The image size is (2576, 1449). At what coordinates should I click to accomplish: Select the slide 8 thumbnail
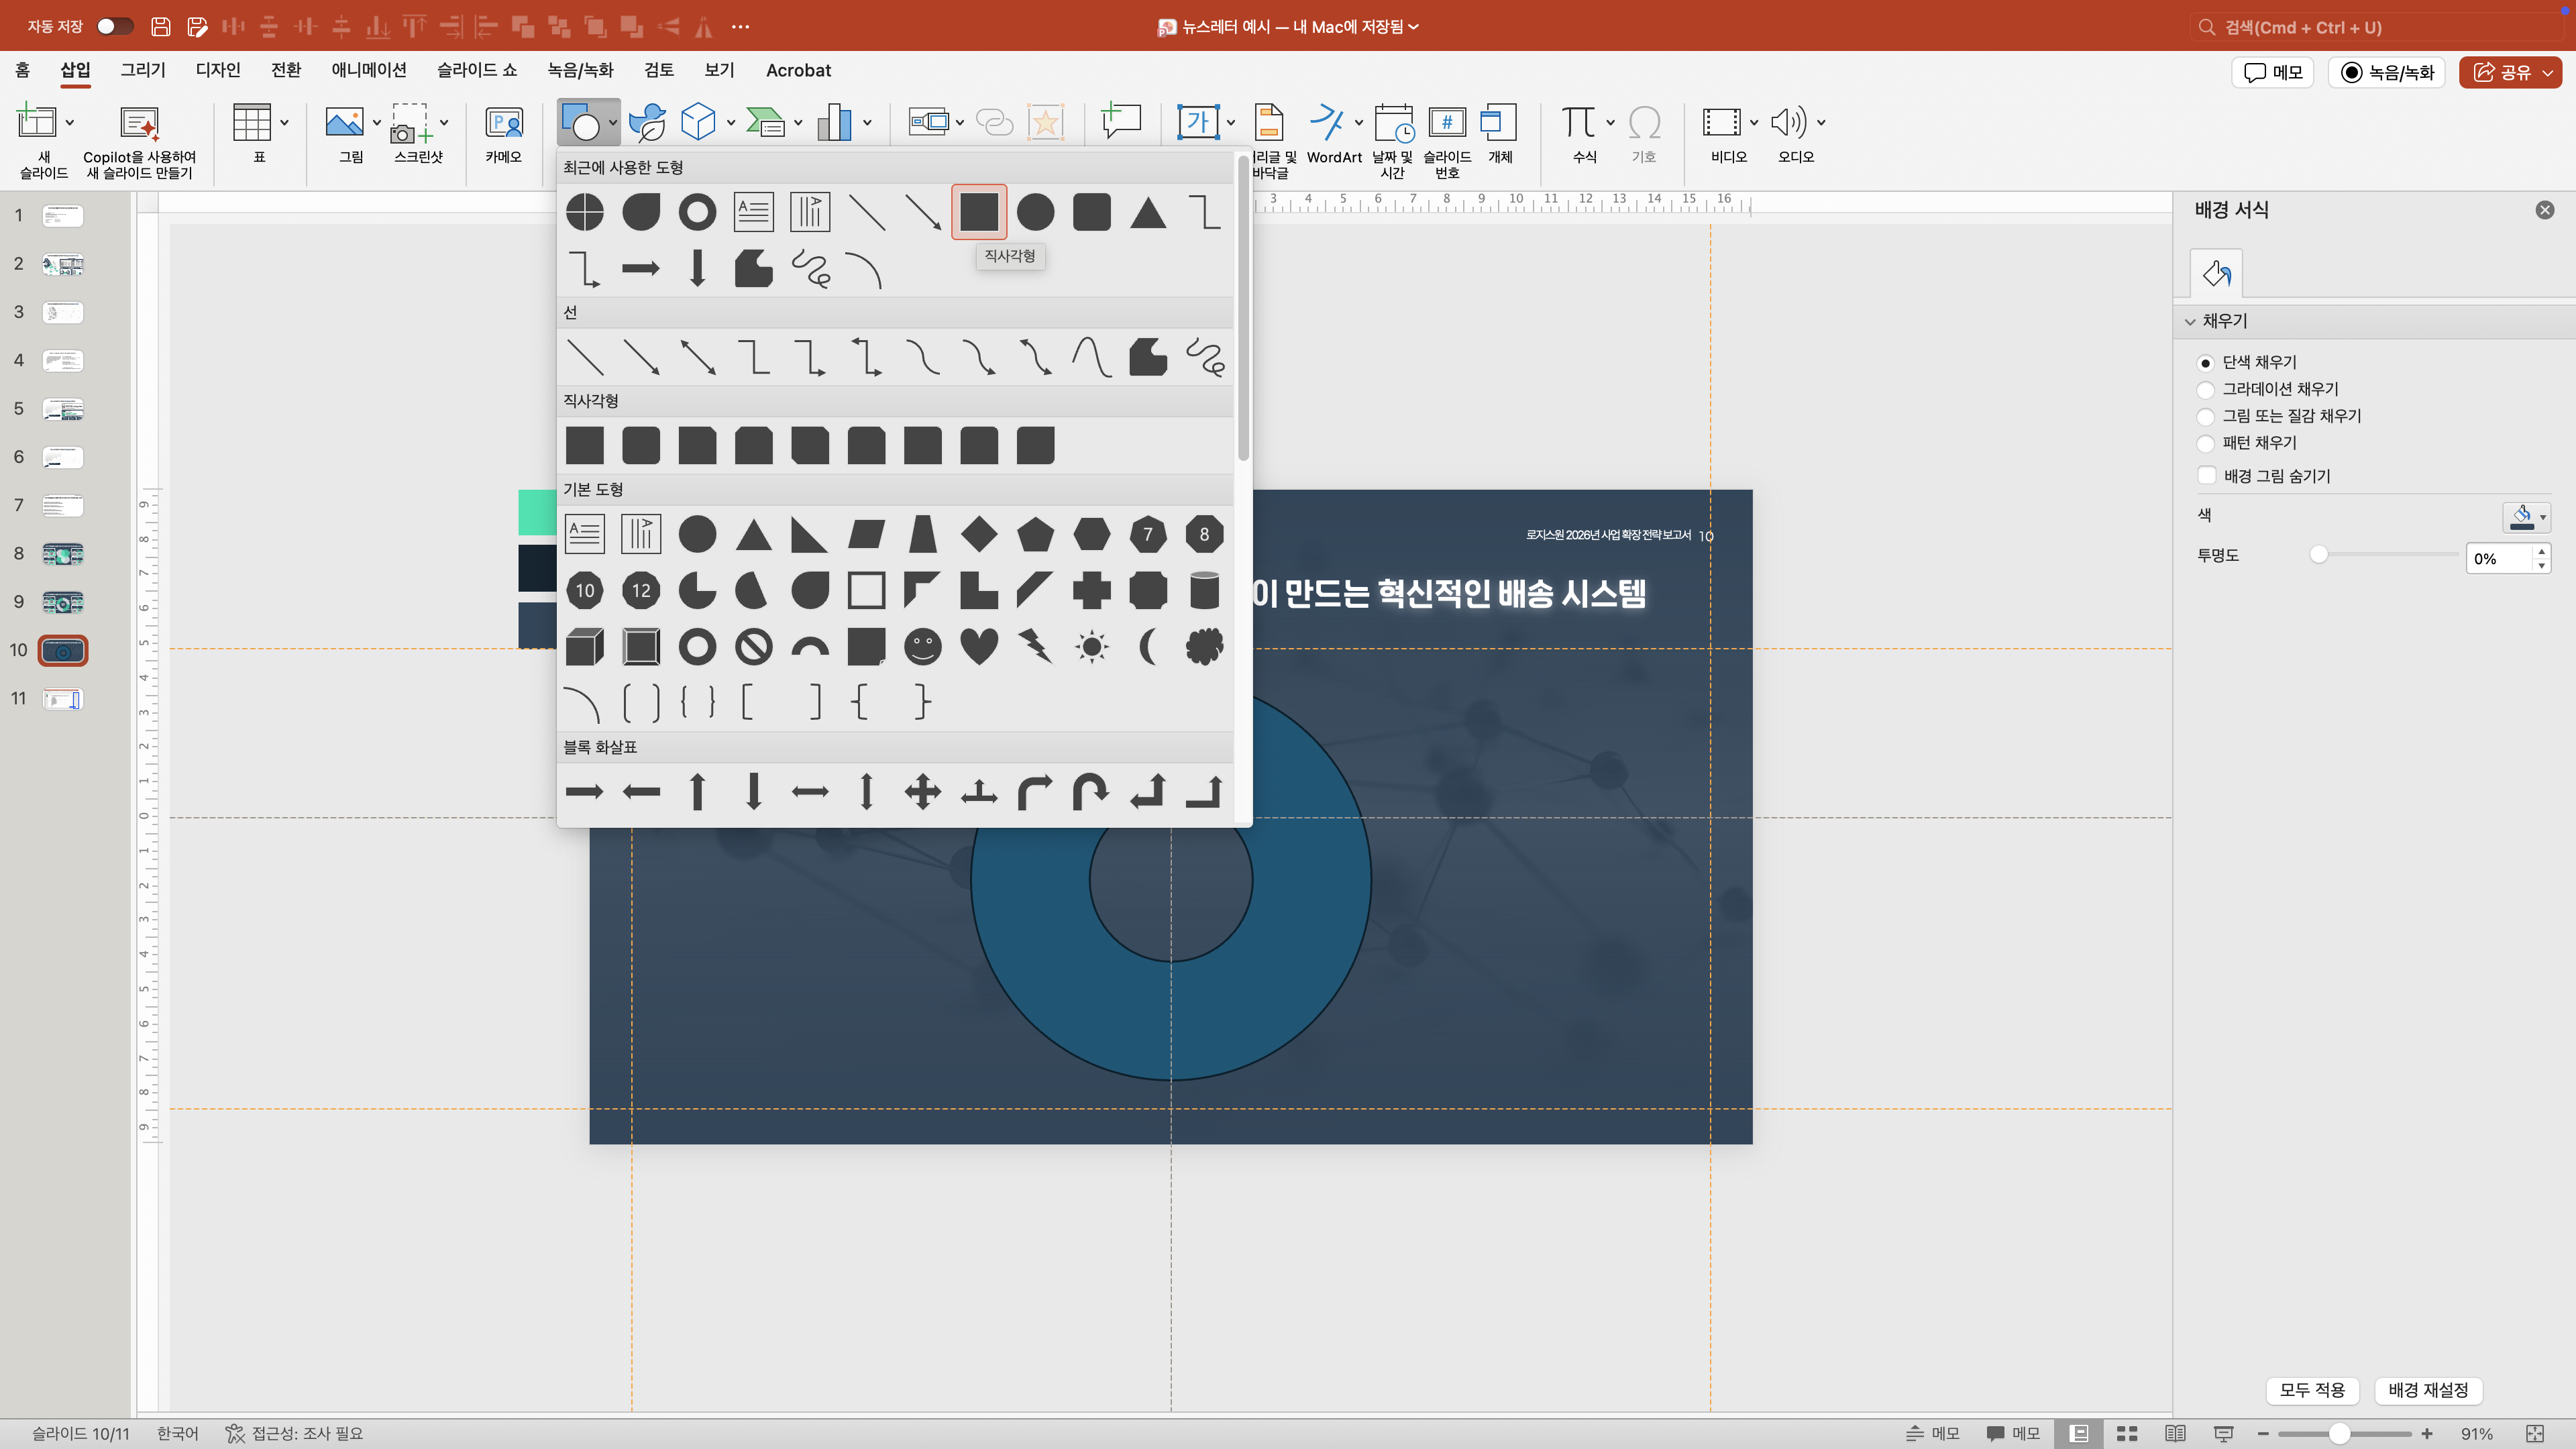[x=63, y=554]
